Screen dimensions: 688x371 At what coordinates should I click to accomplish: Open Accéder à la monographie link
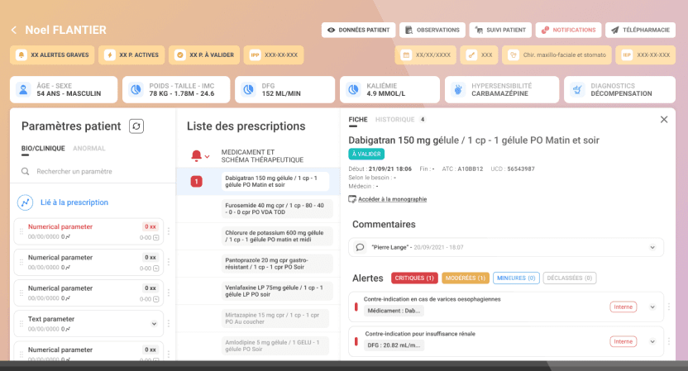click(392, 199)
